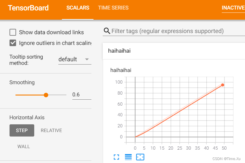Click the search magnifier icon
The width and height of the screenshot is (245, 163).
107,31
